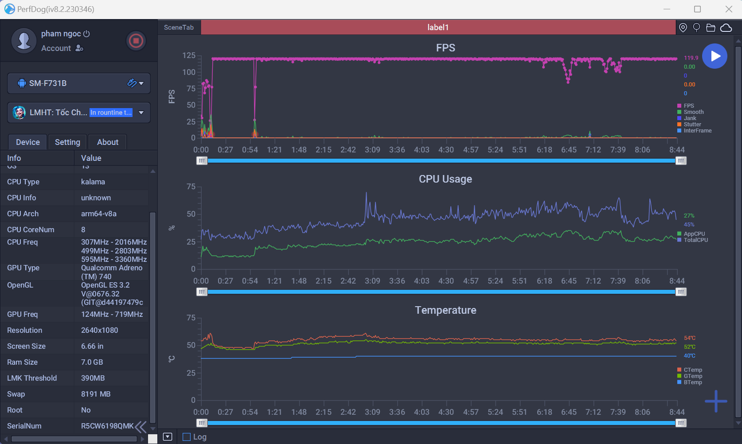This screenshot has width=742, height=444.
Task: Switch to the Setting tab
Action: click(x=67, y=142)
